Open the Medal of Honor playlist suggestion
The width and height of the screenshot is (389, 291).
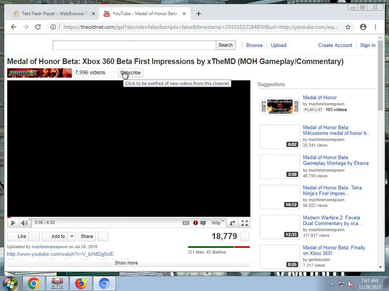(319, 97)
